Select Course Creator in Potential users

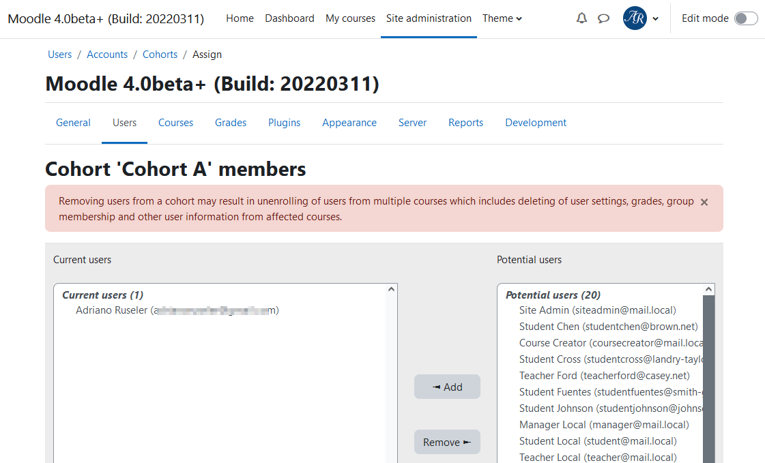[611, 343]
